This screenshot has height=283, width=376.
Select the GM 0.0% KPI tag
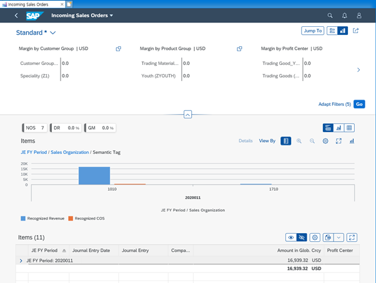[100, 128]
